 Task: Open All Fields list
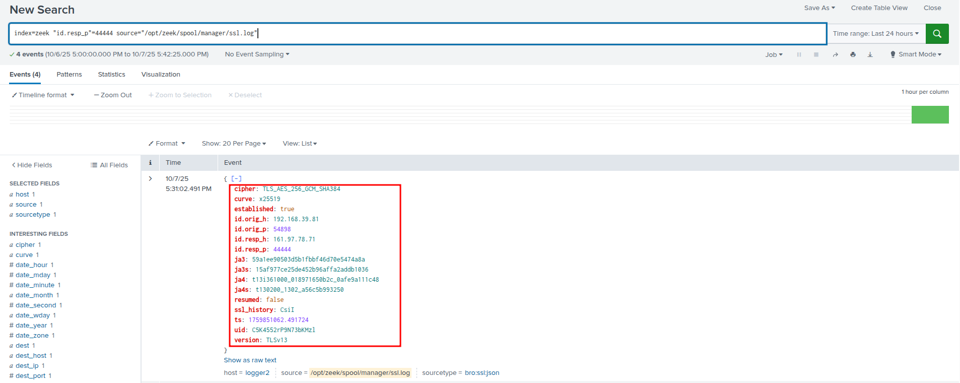109,165
